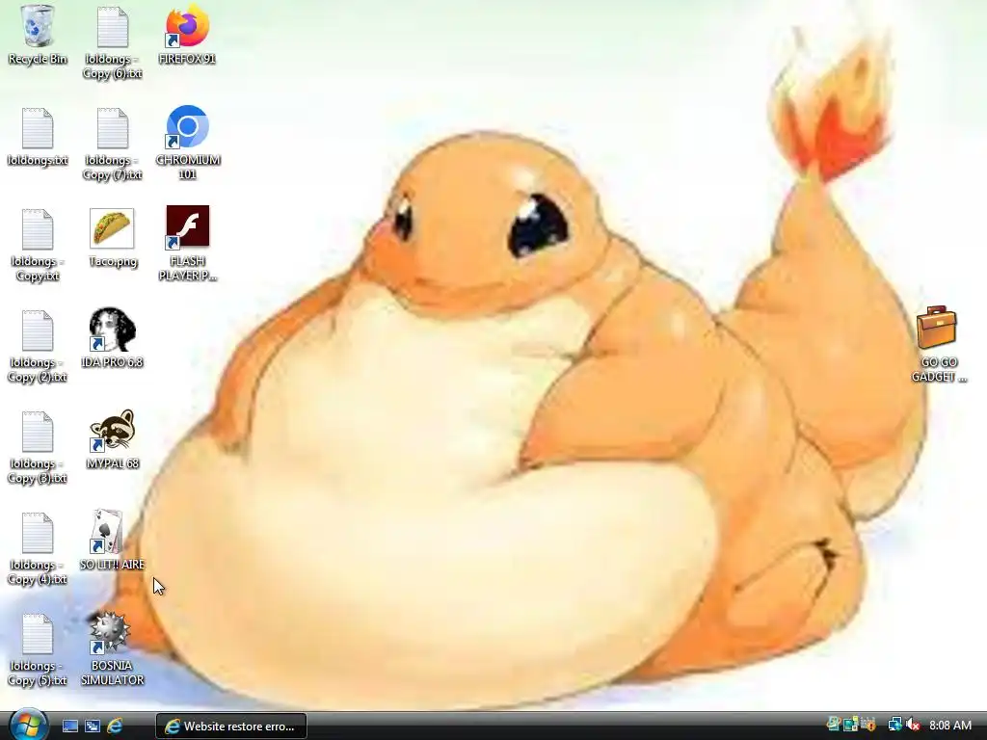The image size is (987, 740).
Task: Click Switch between windows in Quick Launch
Action: [93, 726]
